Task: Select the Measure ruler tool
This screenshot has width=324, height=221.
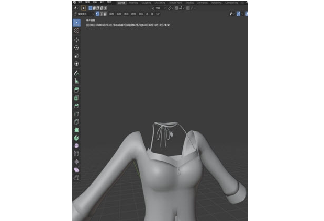Action: tap(76, 81)
